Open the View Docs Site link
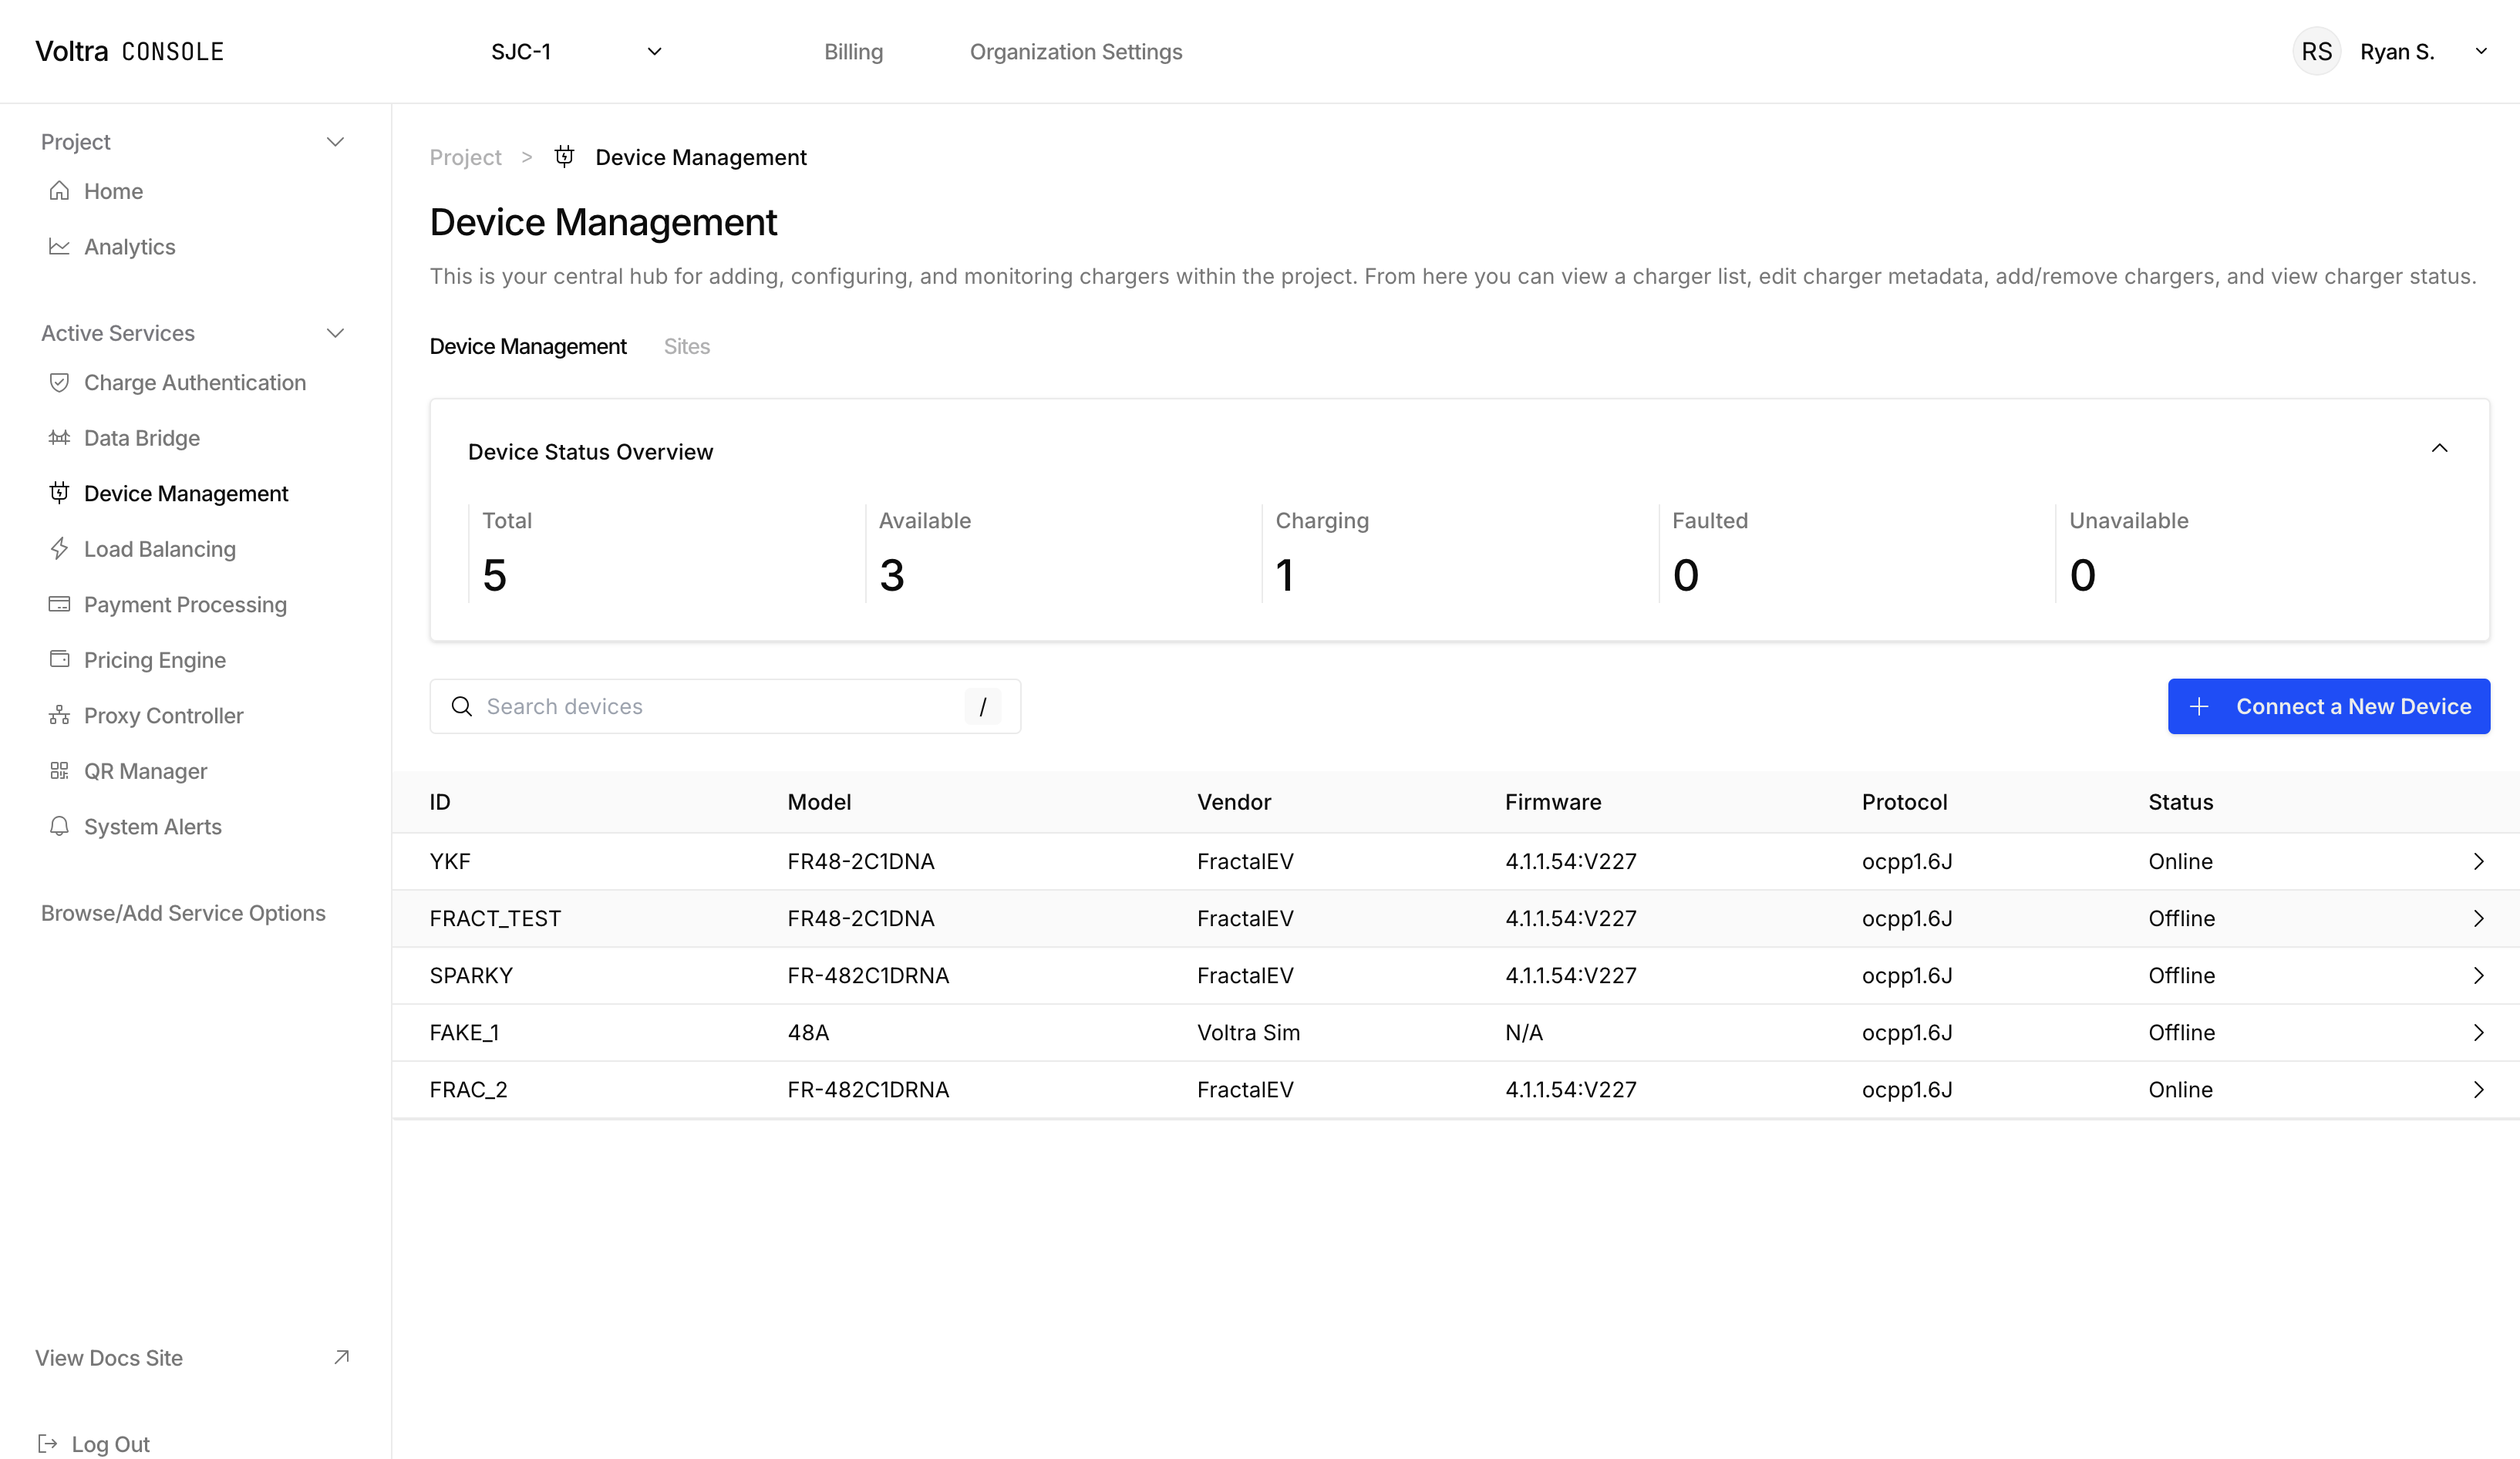 point(109,1358)
